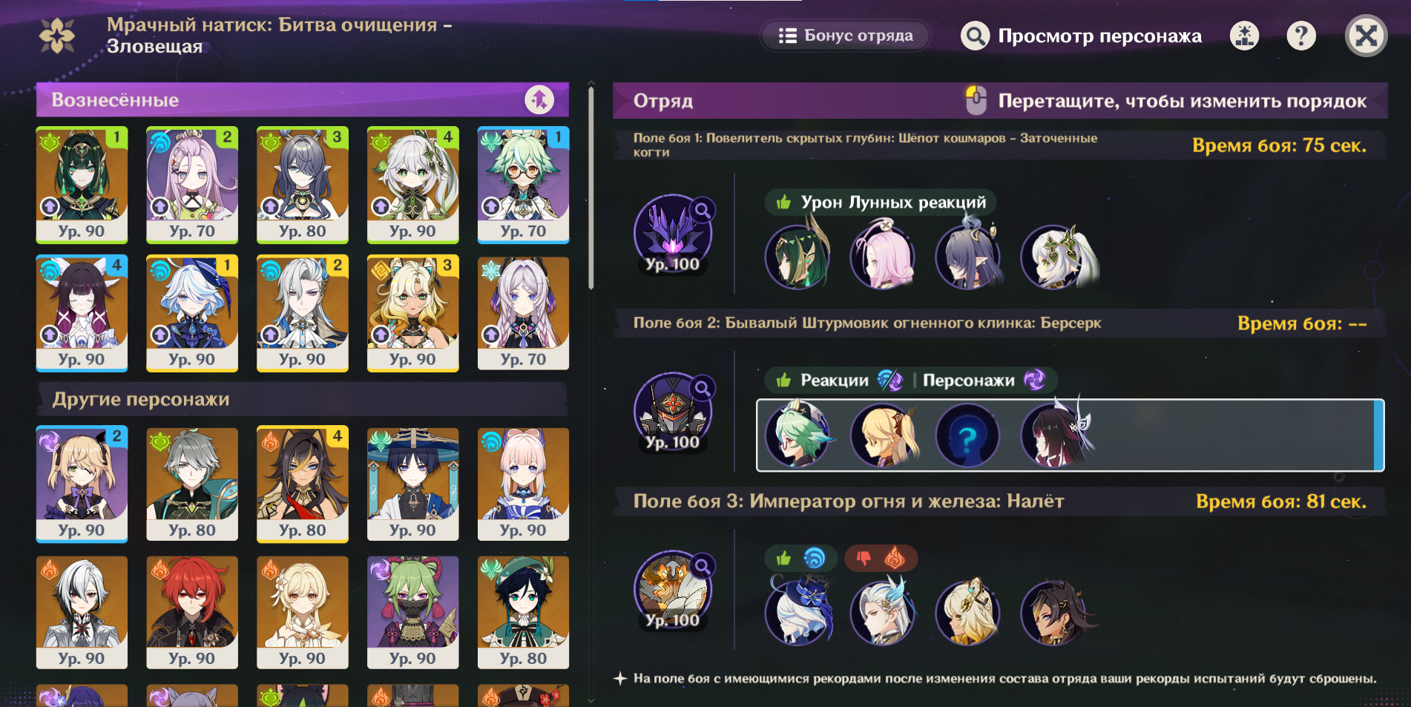Click the pyro thumbs-down warning badge
The image size is (1411, 707).
[881, 558]
